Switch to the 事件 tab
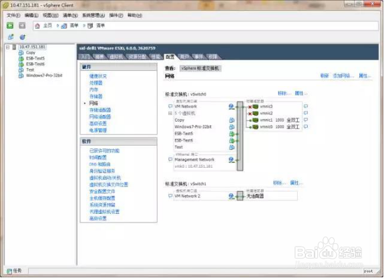 pos(198,57)
